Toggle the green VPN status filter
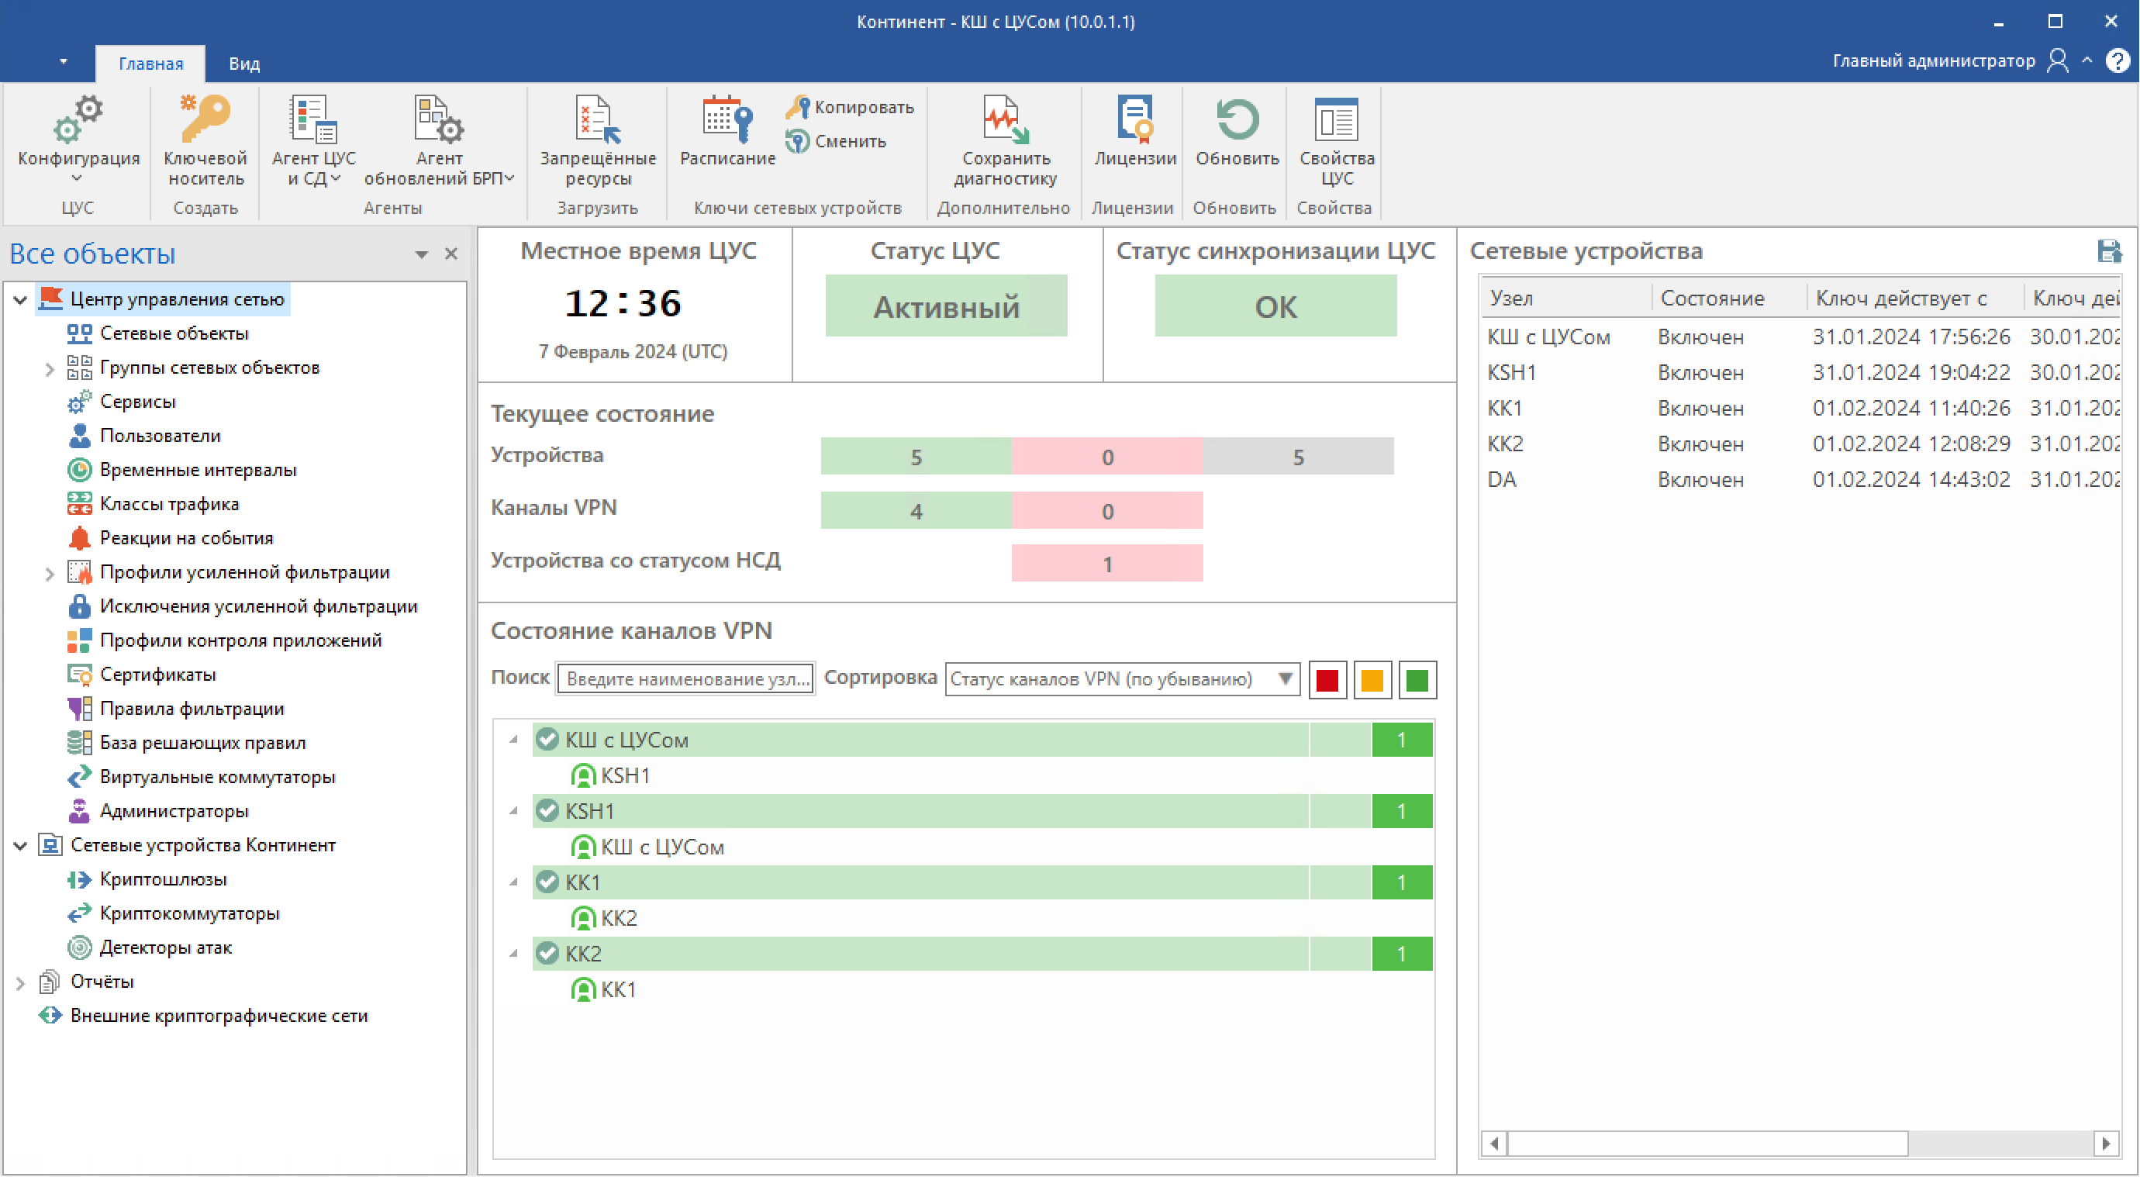Viewport: 2140px width, 1177px height. [x=1417, y=680]
